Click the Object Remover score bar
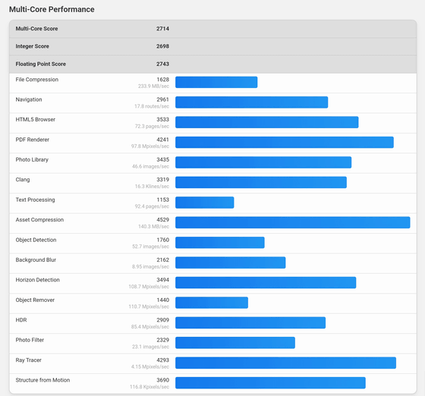The height and width of the screenshot is (396, 425). [212, 303]
